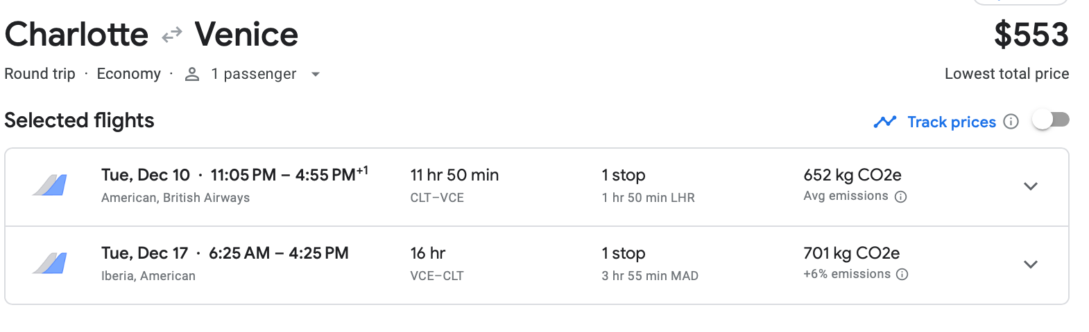This screenshot has height=332, width=1089.
Task: Click the swap arrows between Charlotte and Venice
Action: tap(171, 35)
